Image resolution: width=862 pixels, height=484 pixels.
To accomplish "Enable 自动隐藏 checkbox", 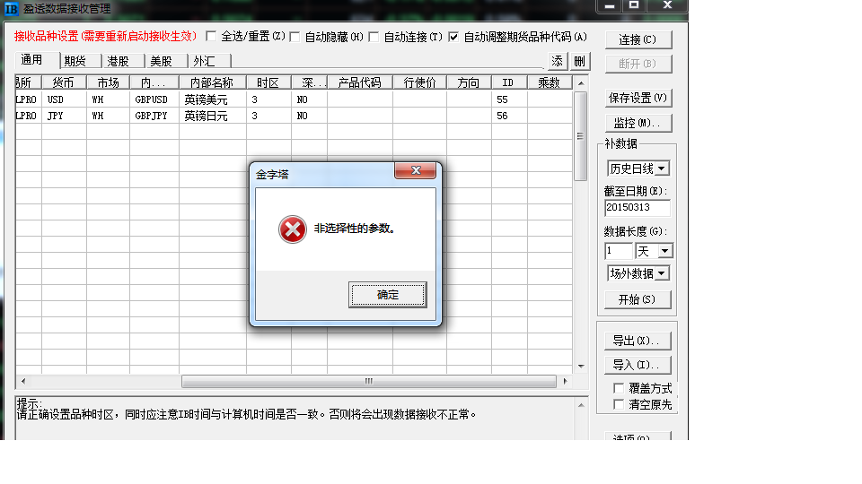I will click(295, 37).
